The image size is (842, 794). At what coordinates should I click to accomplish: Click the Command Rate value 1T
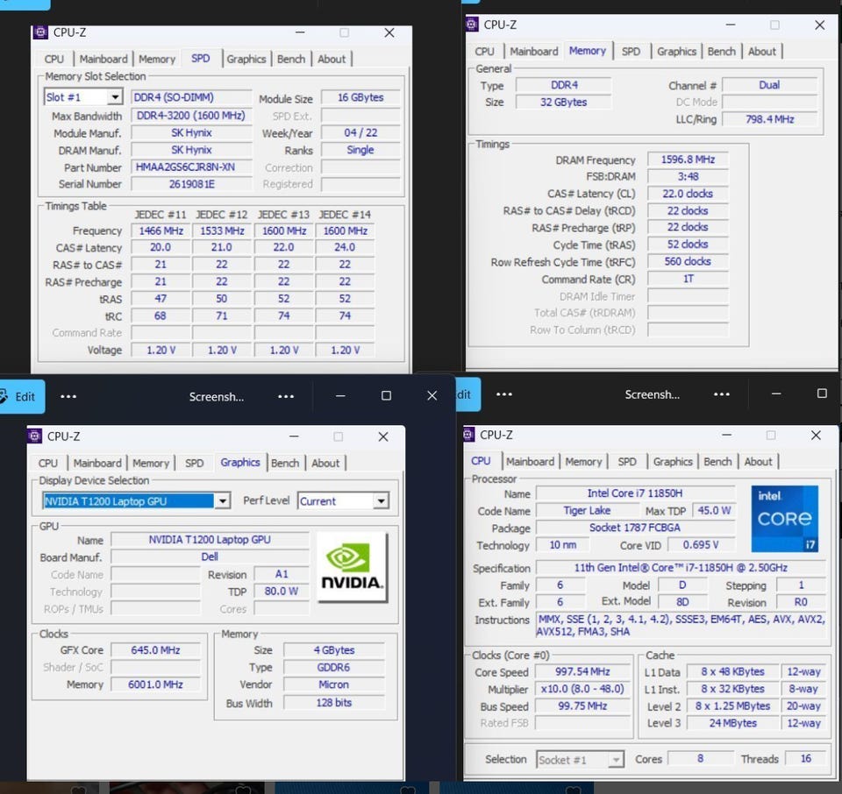[688, 279]
